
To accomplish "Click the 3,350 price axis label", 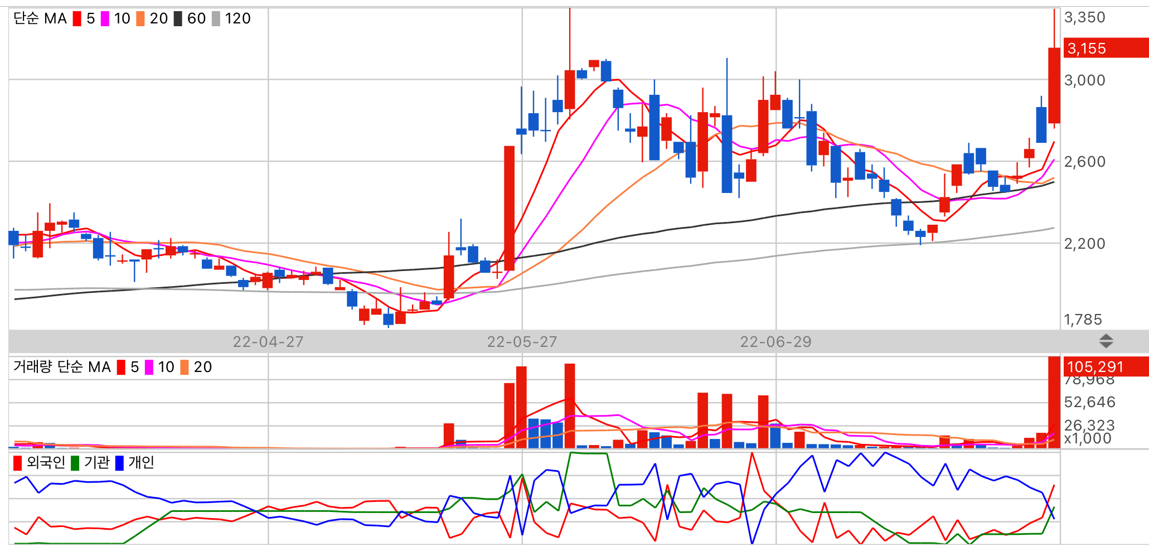I will point(1085,17).
